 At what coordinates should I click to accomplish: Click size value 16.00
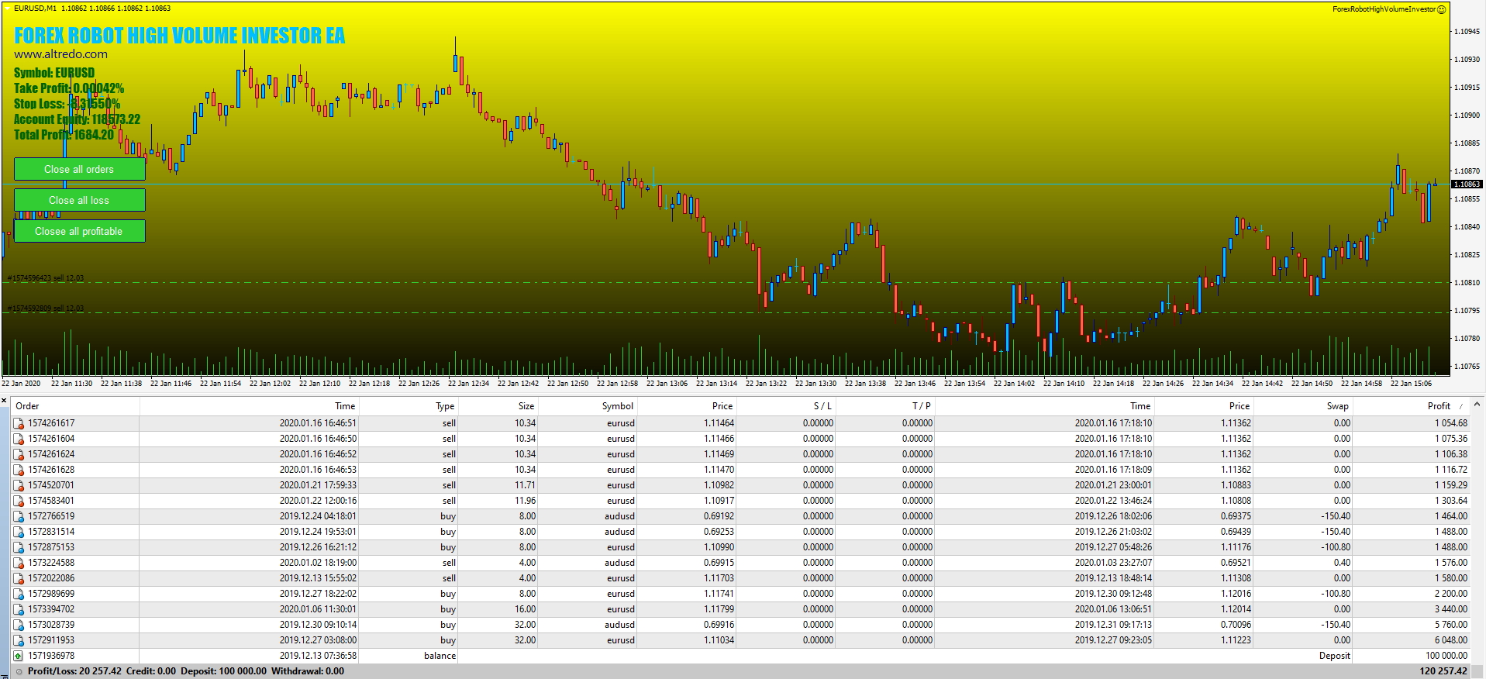tap(525, 609)
